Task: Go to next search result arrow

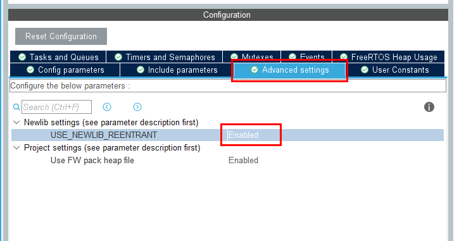Action: click(137, 107)
